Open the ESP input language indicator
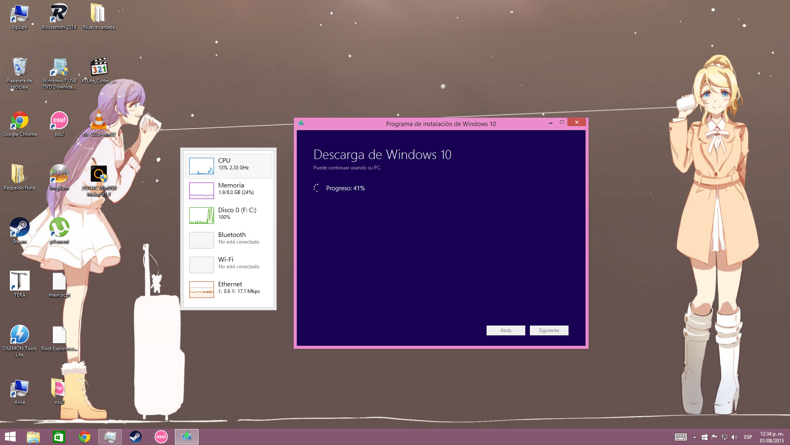790x445 pixels. click(x=748, y=437)
